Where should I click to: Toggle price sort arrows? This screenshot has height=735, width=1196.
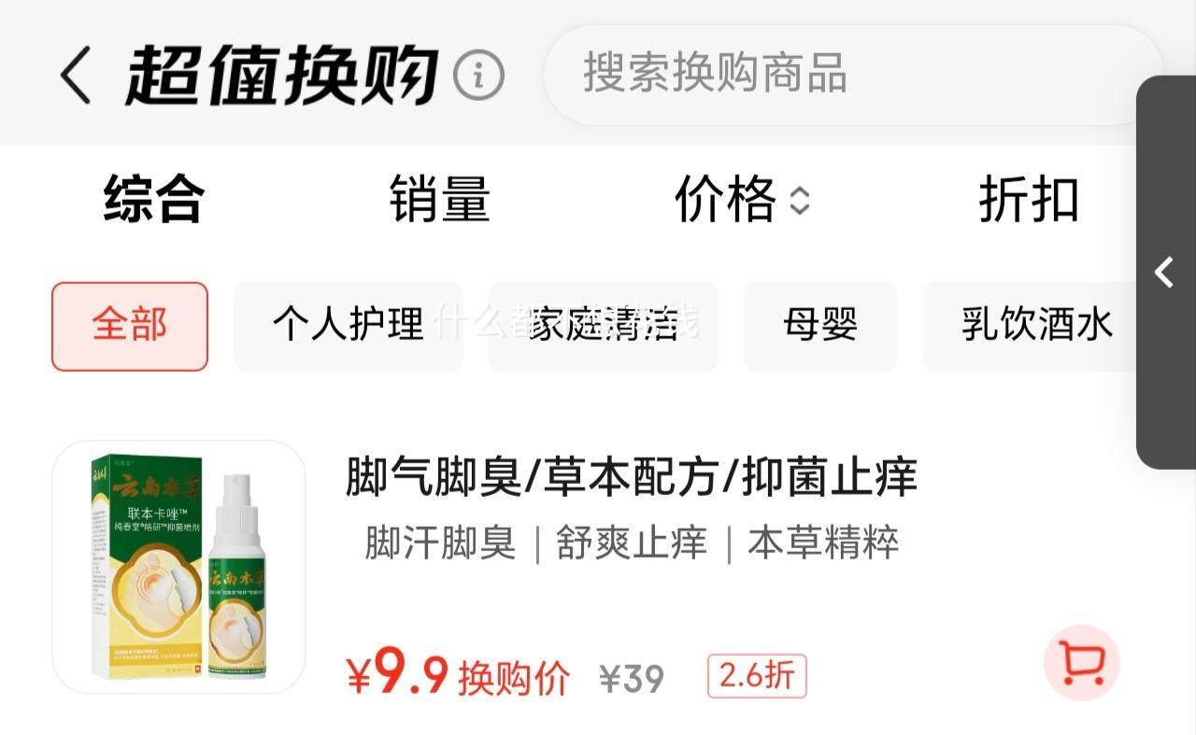point(799,200)
